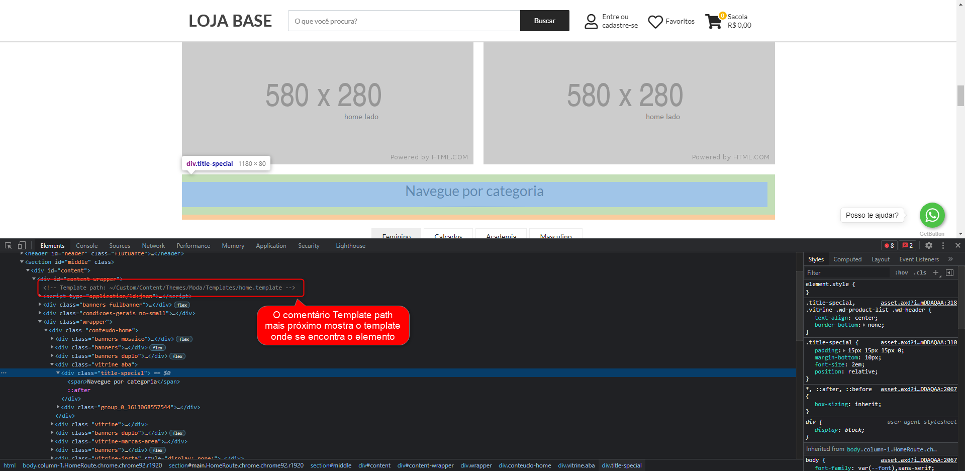Select the inspect element picker icon
Image resolution: width=965 pixels, height=471 pixels.
click(x=8, y=245)
